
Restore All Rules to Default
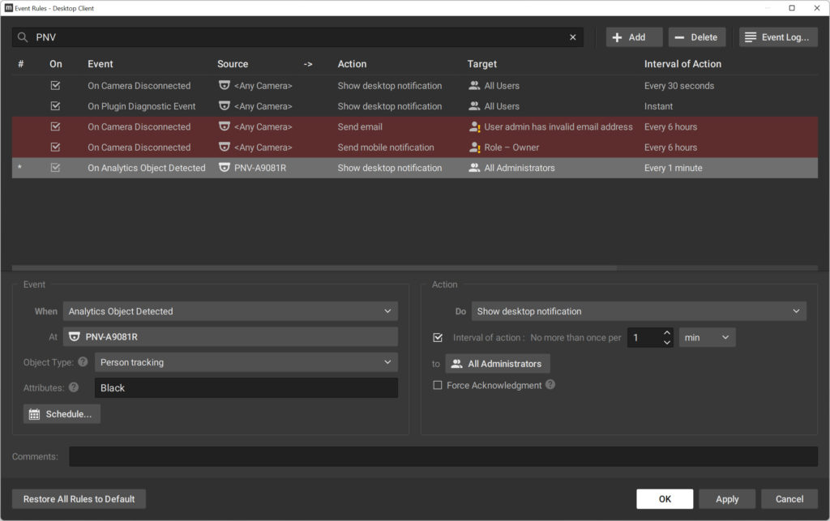(x=79, y=499)
